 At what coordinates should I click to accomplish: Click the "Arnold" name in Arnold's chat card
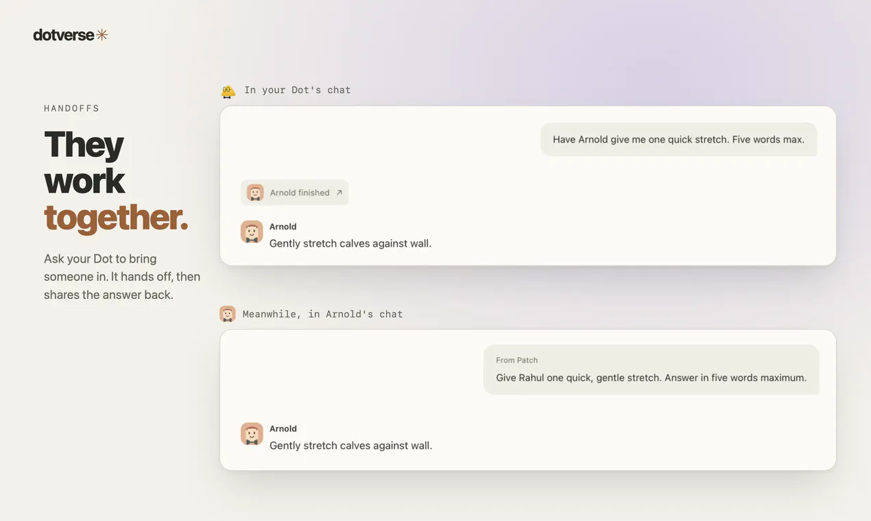tap(283, 428)
